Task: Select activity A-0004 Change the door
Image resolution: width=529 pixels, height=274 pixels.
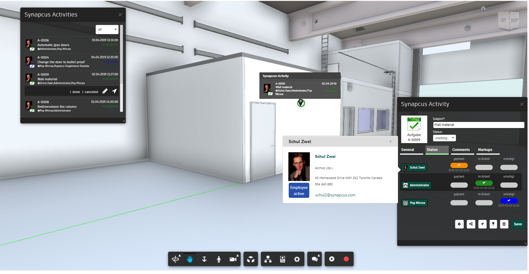Action: point(72,61)
